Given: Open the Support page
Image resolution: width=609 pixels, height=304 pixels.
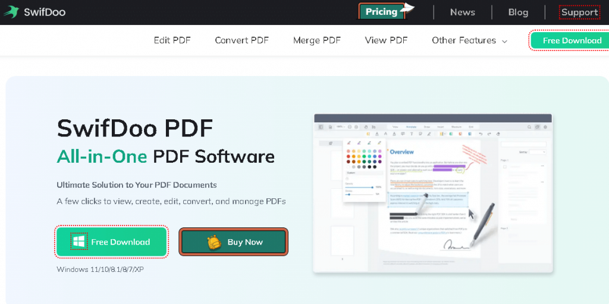Looking at the screenshot, I should pyautogui.click(x=579, y=12).
